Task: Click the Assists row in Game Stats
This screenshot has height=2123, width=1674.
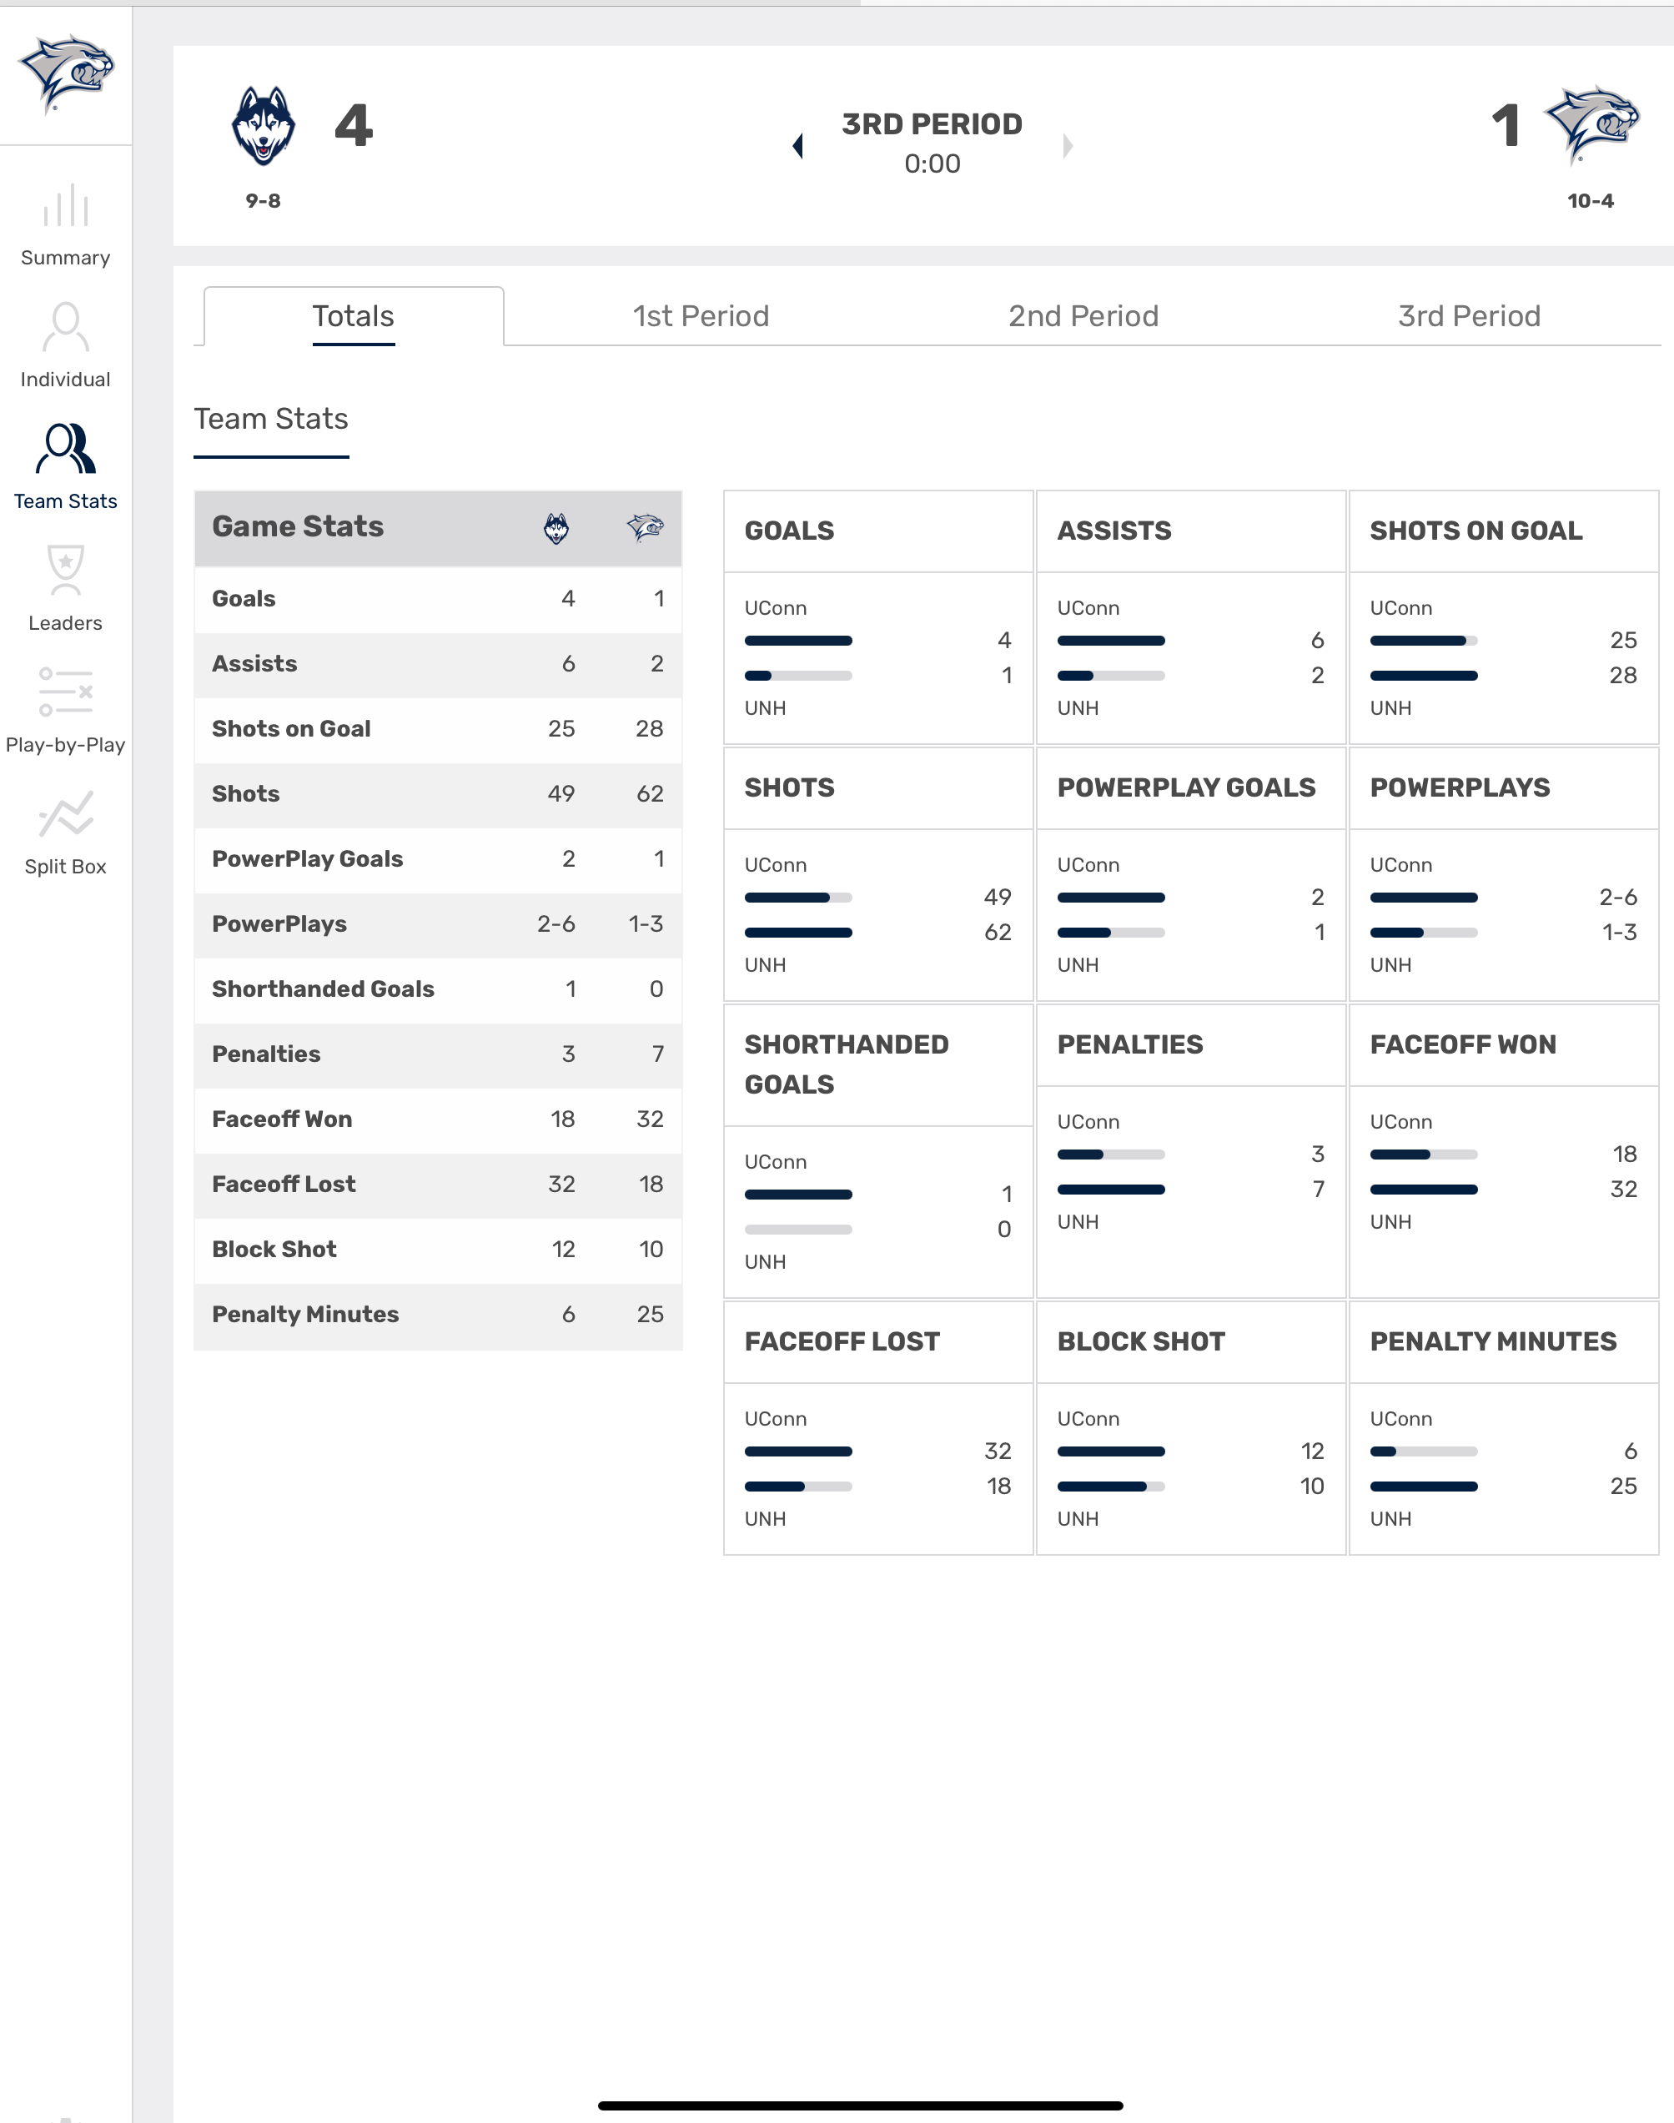Action: tap(438, 665)
